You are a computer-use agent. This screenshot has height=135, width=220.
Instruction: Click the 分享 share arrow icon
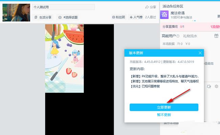(147, 7)
